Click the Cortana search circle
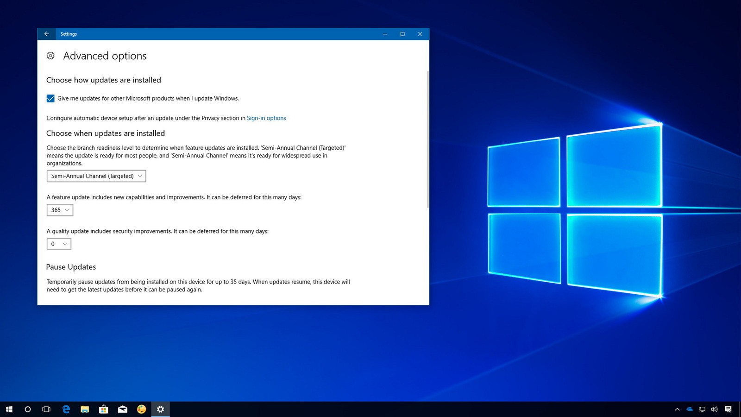741x417 pixels. point(28,409)
